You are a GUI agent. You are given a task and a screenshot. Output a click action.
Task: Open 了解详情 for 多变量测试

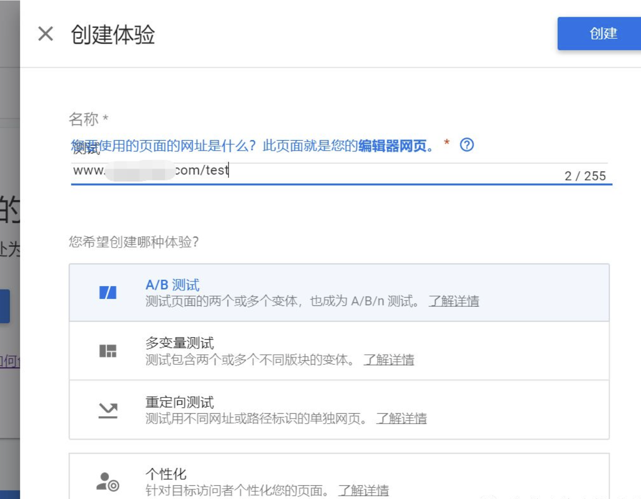point(389,361)
